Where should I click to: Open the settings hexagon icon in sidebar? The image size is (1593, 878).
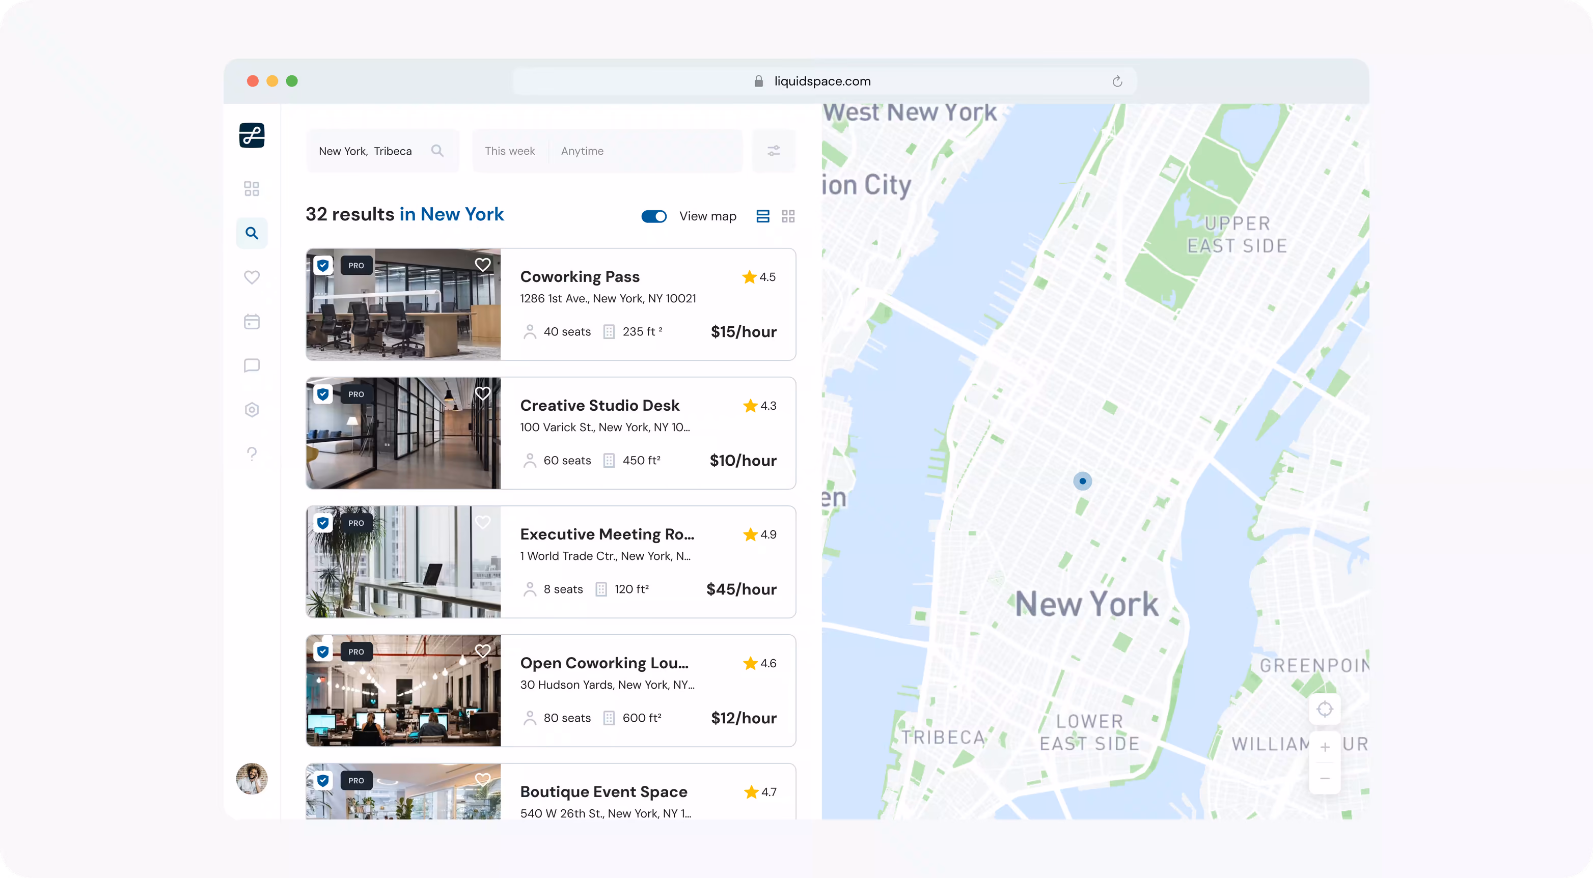click(252, 410)
